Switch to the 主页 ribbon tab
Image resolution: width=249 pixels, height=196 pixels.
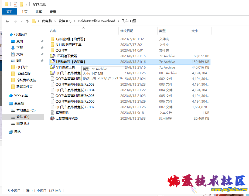click(24, 12)
